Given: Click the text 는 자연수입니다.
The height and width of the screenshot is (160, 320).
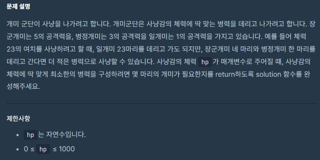Looking at the screenshot, I should tap(62, 135).
